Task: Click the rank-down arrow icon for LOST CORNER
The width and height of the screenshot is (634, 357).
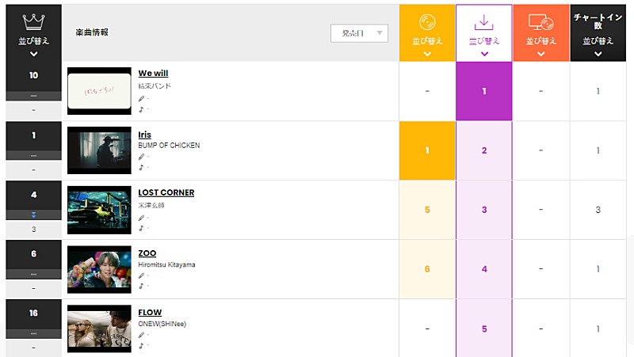Action: pos(33,215)
